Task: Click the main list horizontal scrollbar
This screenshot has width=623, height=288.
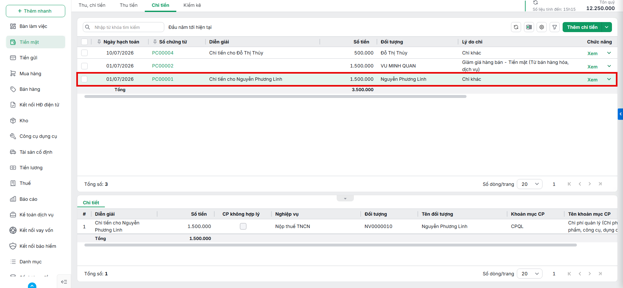Action: tap(275, 97)
